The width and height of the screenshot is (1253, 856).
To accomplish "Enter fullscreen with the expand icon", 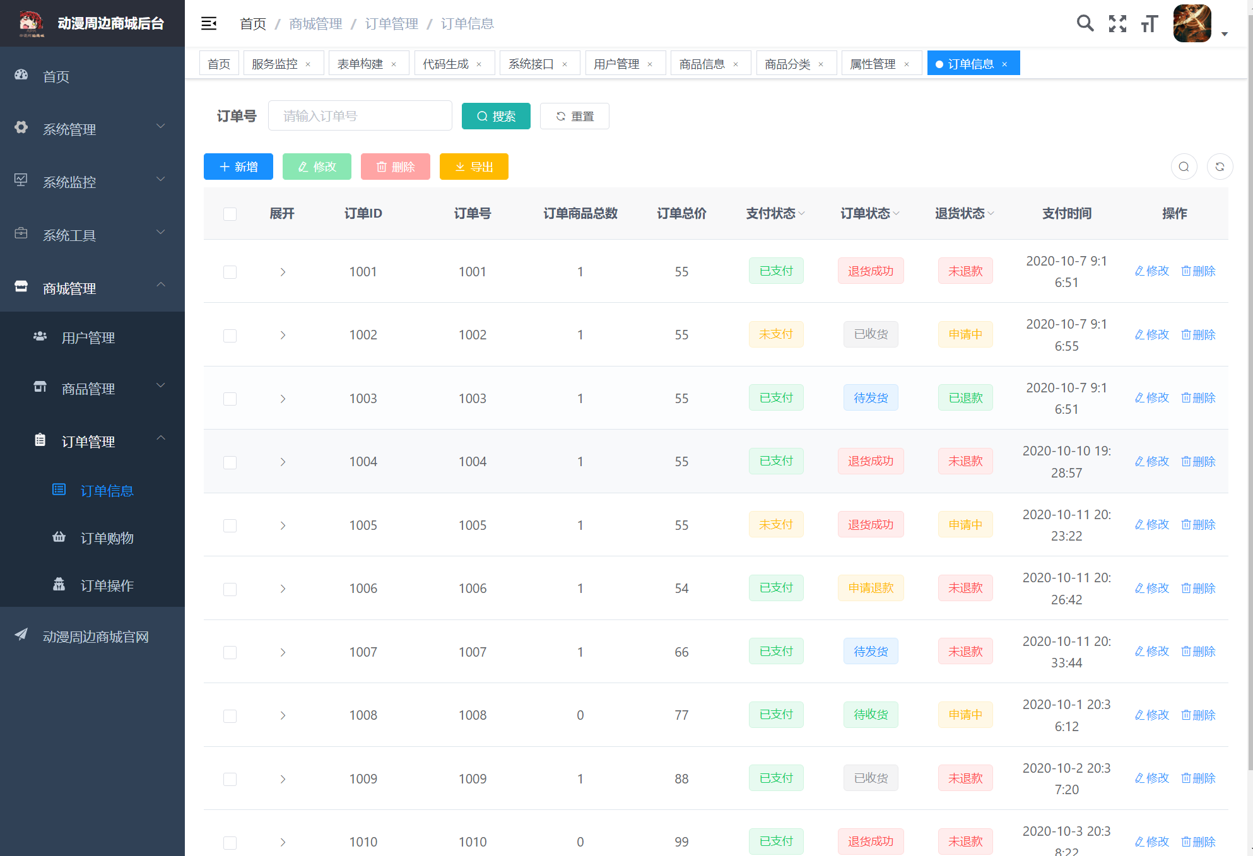I will pos(1117,24).
